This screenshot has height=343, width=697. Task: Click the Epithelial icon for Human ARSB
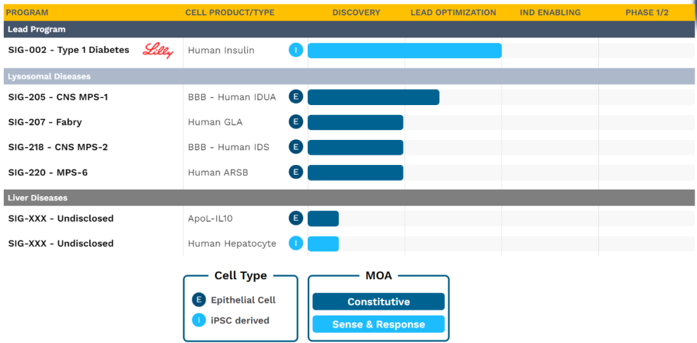pyautogui.click(x=296, y=172)
